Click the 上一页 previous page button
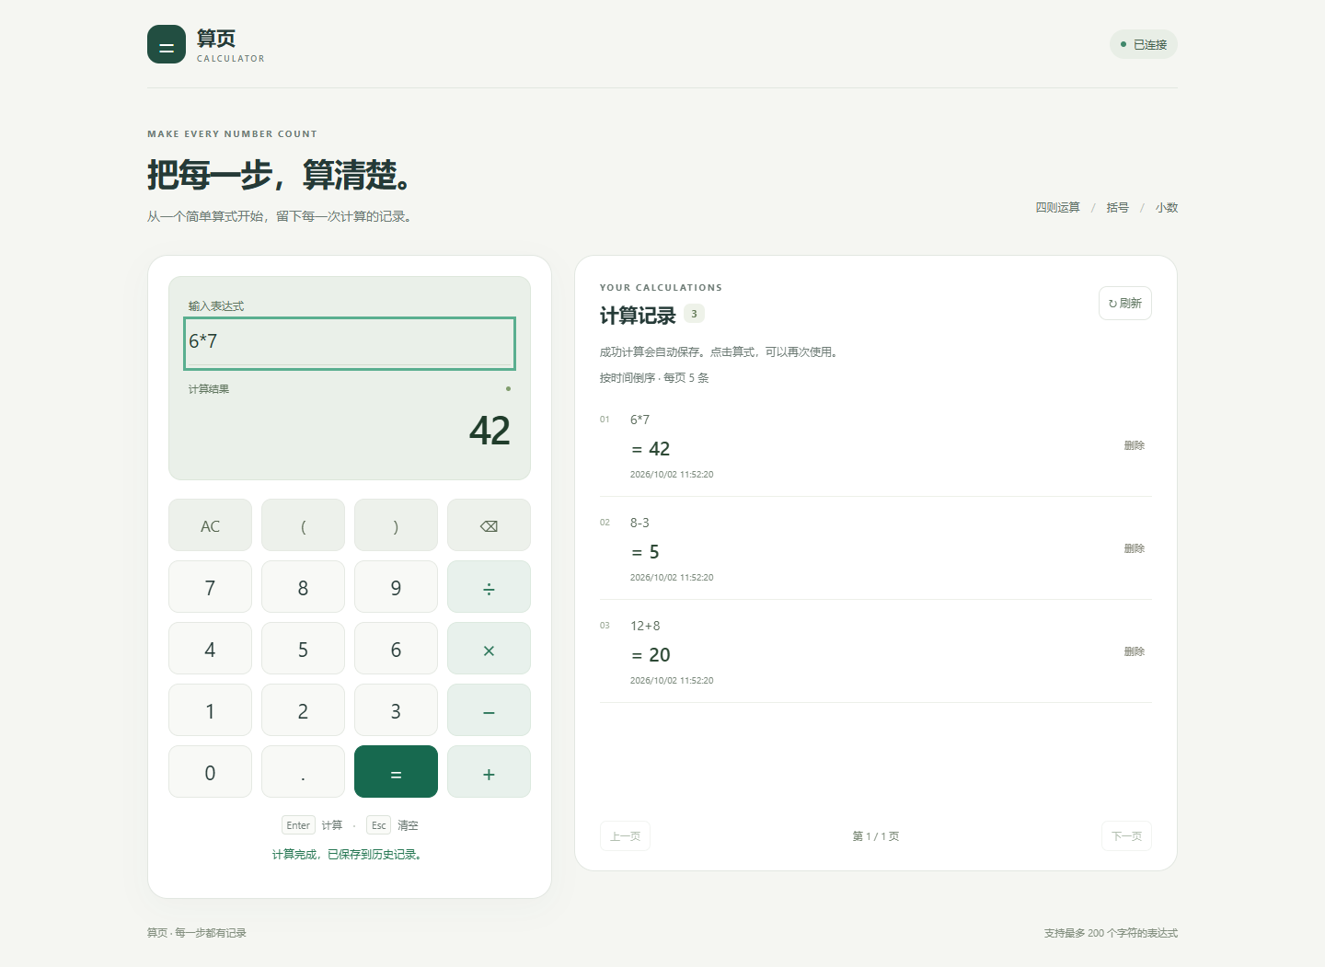This screenshot has height=967, width=1325. [x=625, y=836]
